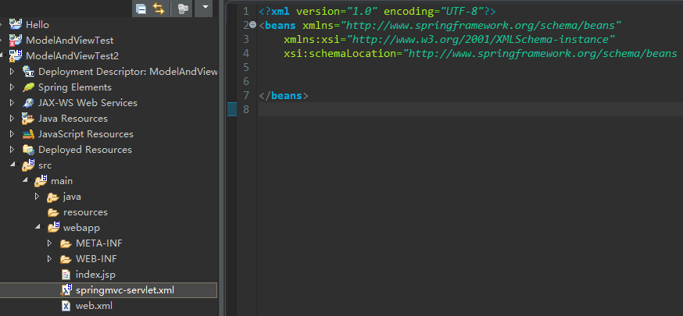683x316 pixels.
Task: Expand the WEB-INF folder
Action: (x=50, y=259)
